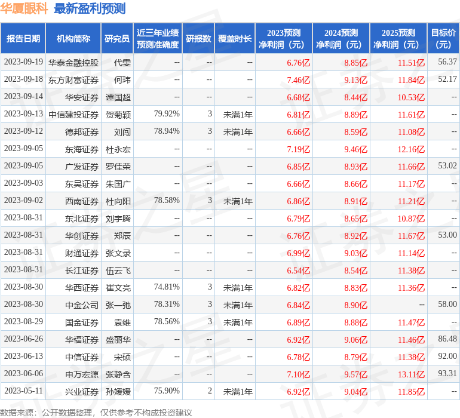The image size is (460, 418).
Task: Click 12.16亿 forecast value
Action: 411,149
